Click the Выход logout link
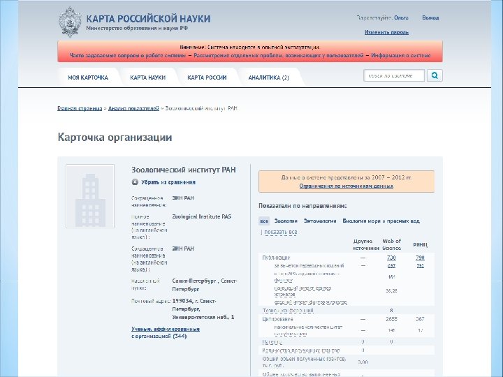Screen dimensions: 503x377 430,18
